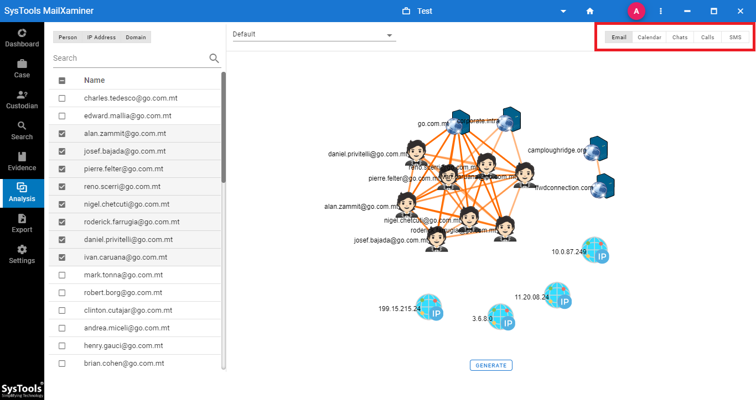Open the three-dot more options menu

(661, 11)
